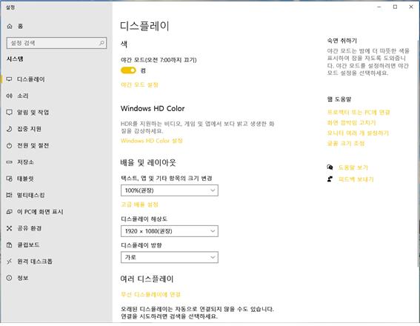Click the 멀티태스킹 icon in sidebar

(x=10, y=196)
